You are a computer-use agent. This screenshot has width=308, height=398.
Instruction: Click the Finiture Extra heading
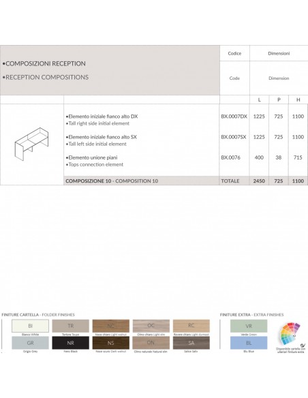[x=251, y=315]
